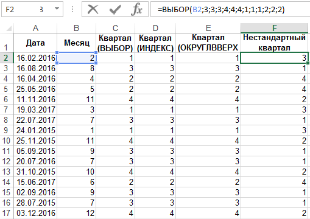The width and height of the screenshot is (310, 219).
Task: Select row 17 header
Action: (x=7, y=213)
